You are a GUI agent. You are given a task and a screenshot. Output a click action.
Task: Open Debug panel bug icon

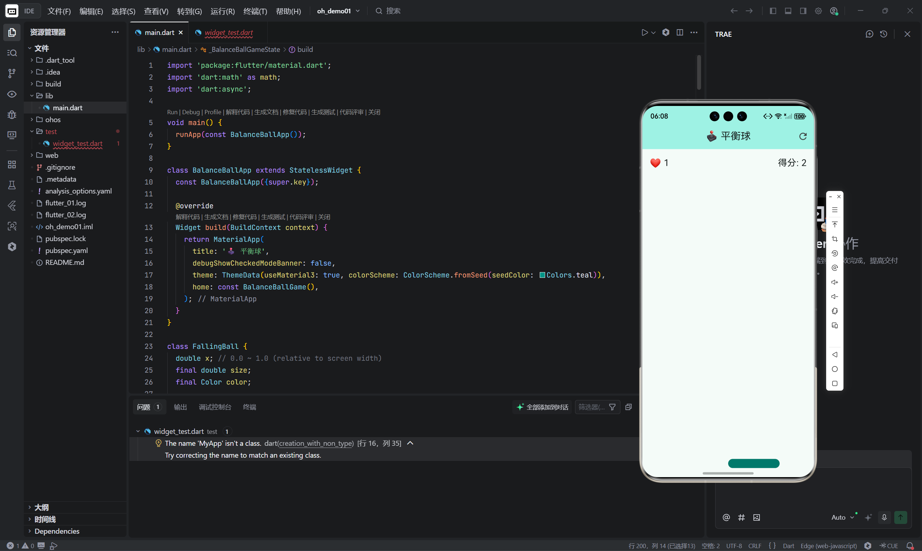click(x=12, y=114)
